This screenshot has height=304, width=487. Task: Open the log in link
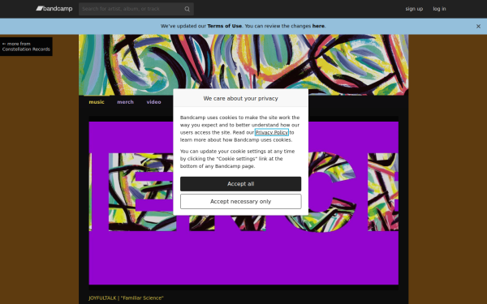coord(439,9)
